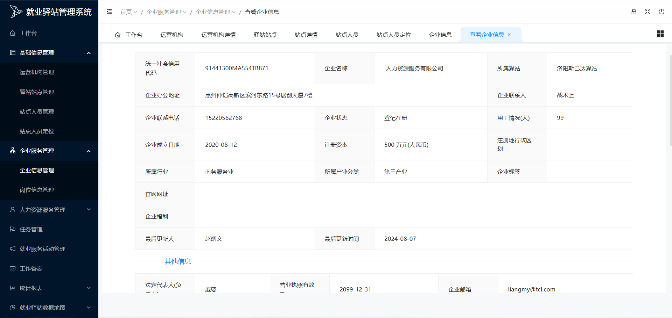Switch to the 企业信息 tab
672x318 pixels.
click(x=440, y=35)
